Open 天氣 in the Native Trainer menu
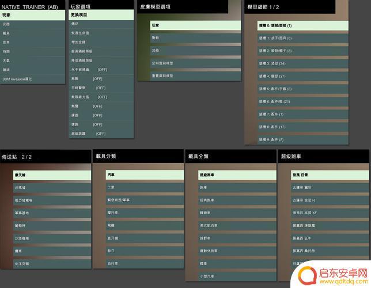371x288 pixels. [x=32, y=61]
